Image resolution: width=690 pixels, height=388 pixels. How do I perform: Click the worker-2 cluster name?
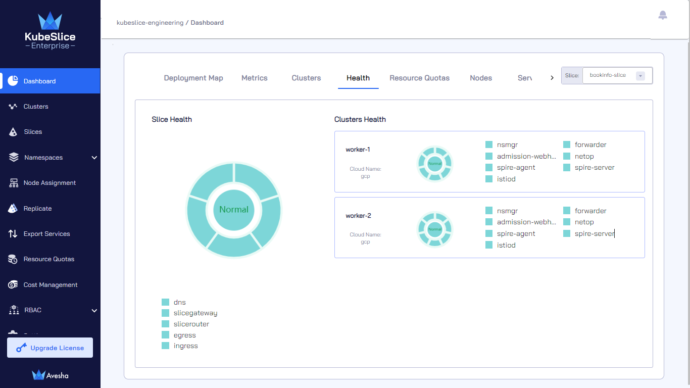[358, 216]
